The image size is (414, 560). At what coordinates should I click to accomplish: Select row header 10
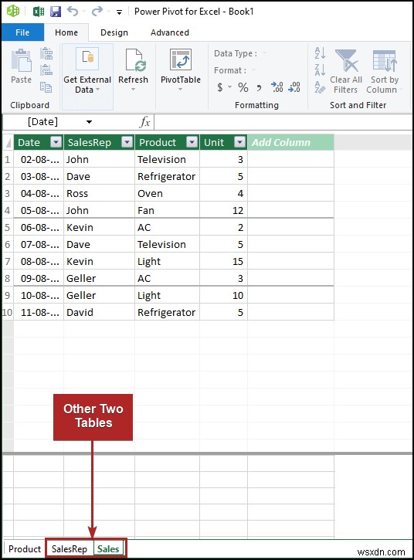tap(8, 312)
